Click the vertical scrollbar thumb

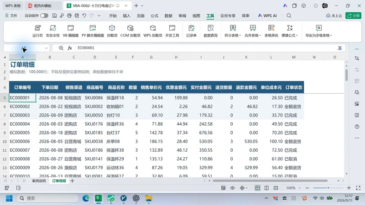click(347, 75)
